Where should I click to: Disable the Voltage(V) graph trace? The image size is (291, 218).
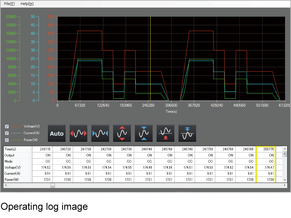point(7,126)
